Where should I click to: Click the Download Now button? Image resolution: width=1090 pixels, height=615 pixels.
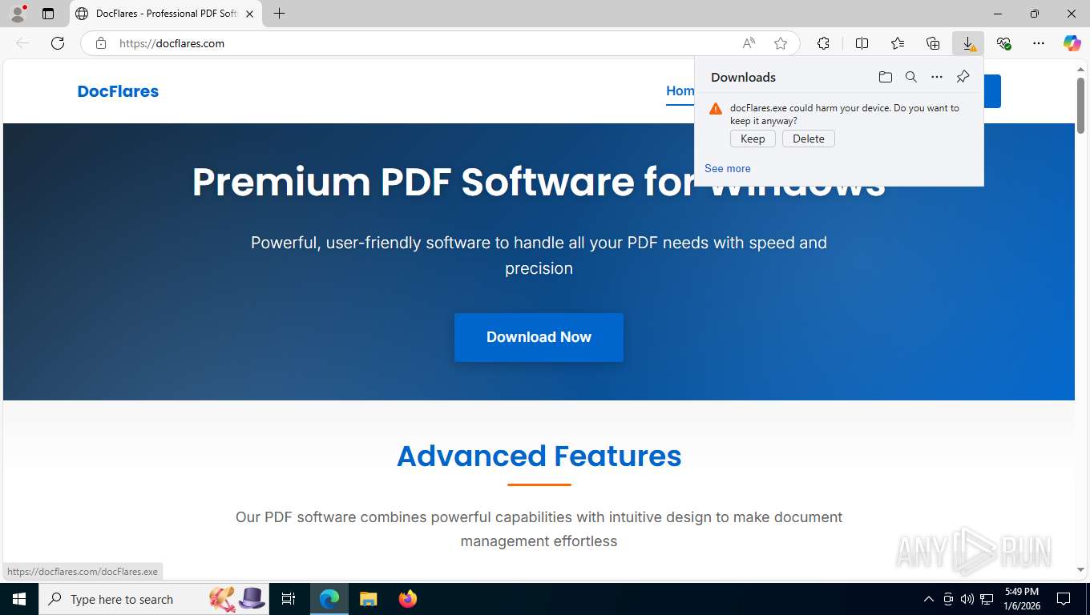point(539,337)
